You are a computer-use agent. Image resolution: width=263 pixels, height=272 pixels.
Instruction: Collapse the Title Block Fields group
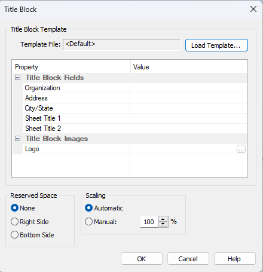point(17,78)
